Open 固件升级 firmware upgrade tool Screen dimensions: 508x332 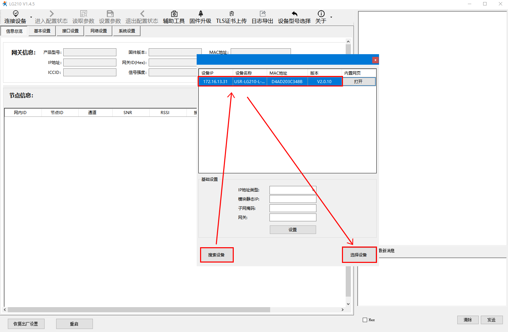[x=200, y=14]
